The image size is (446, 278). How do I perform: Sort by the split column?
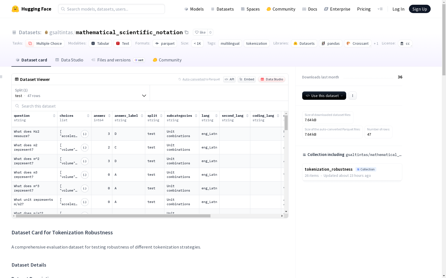coord(161,116)
